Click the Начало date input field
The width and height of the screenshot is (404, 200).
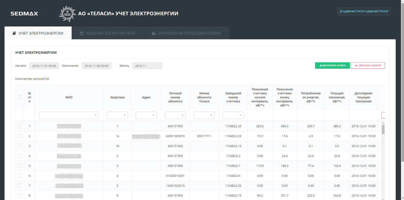pos(44,66)
